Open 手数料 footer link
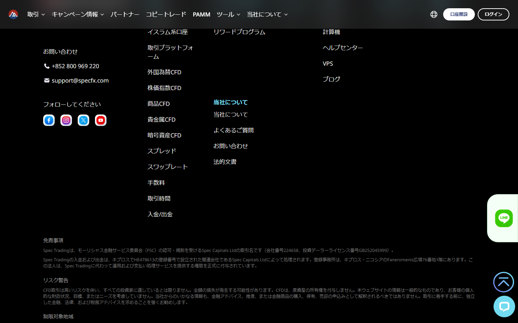Viewport: 518px width, 323px height. pos(156,183)
